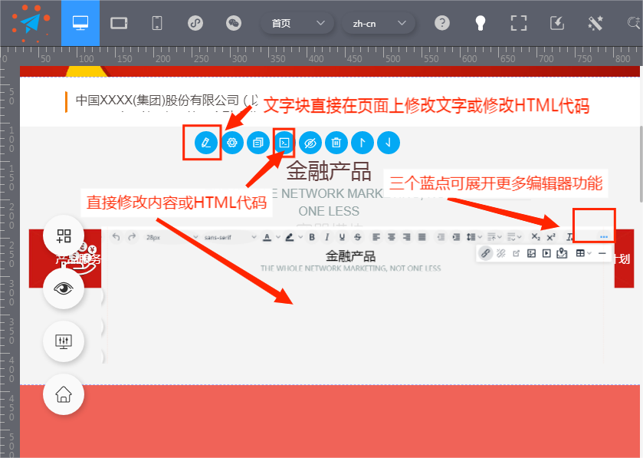Click the lightbulb tips icon in top bar
This screenshot has height=458, width=643.
pyautogui.click(x=481, y=23)
